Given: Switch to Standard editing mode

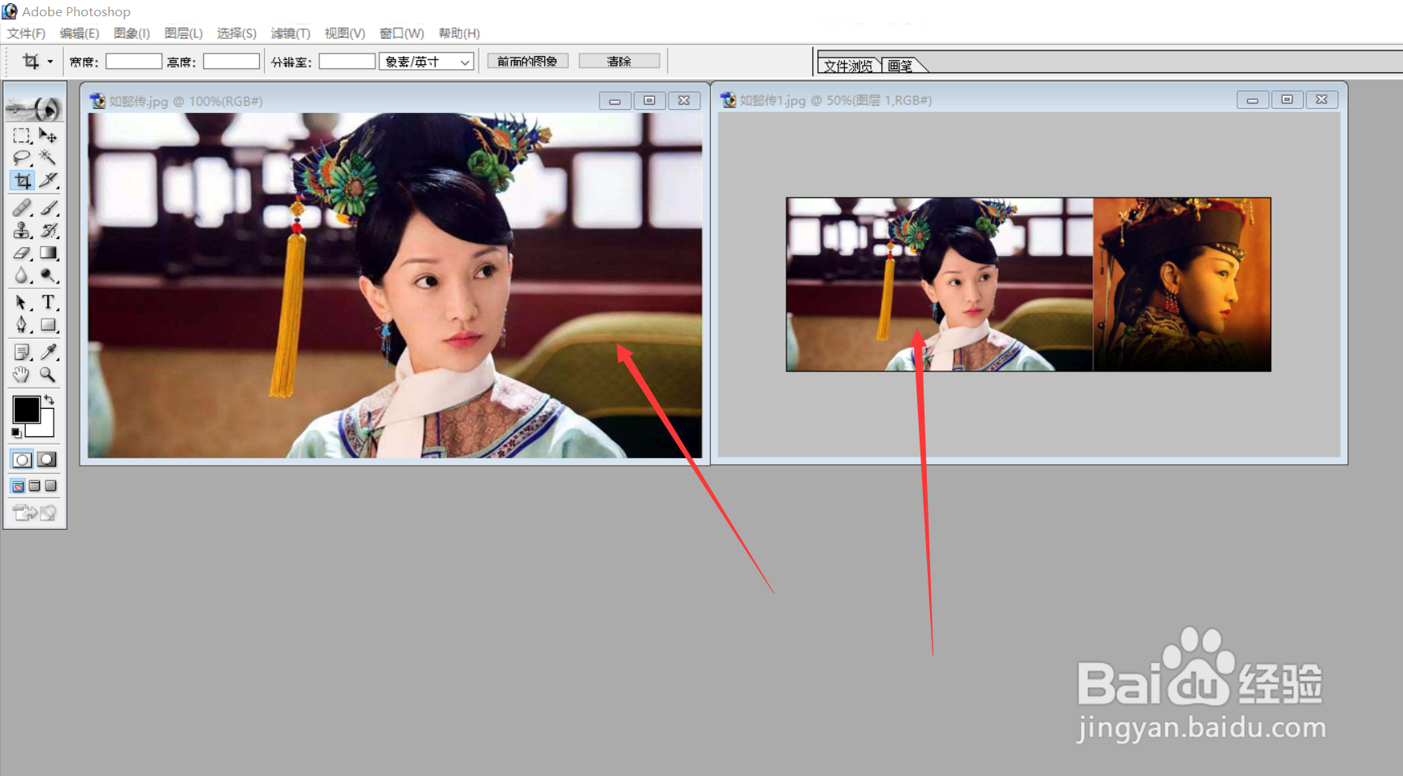Looking at the screenshot, I should click(22, 460).
